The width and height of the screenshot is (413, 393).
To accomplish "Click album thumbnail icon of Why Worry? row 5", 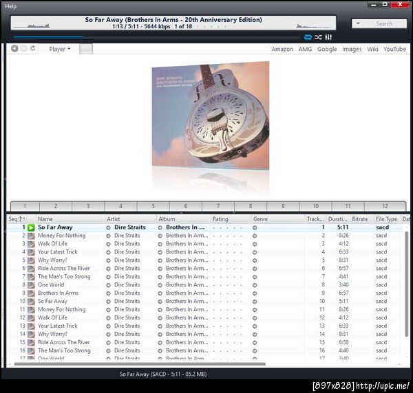I will [x=31, y=260].
